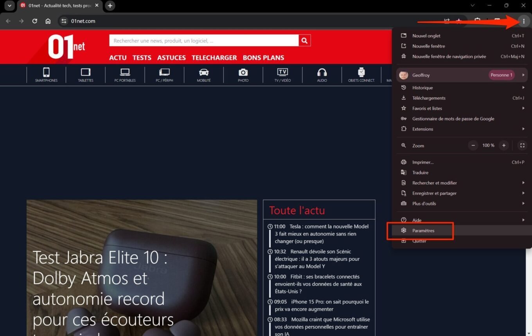This screenshot has width=532, height=336.
Task: Focus the Rechercher une news search field
Action: (204, 40)
